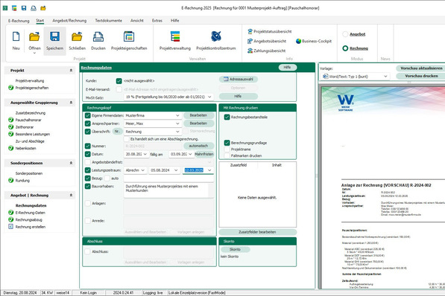Viewport: 445px width, 296px height.
Task: Click the green check beside E-Rechnung-Daten
Action: tap(10, 213)
